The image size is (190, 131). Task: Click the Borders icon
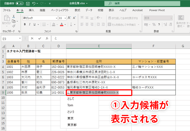tap(44, 25)
